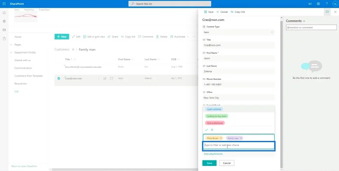Open the app launcher waffle icon
339x171 pixels.
point(4,4)
